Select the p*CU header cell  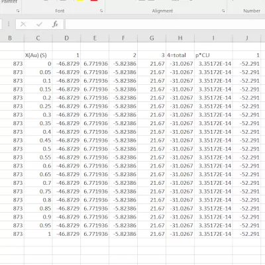coord(213,55)
